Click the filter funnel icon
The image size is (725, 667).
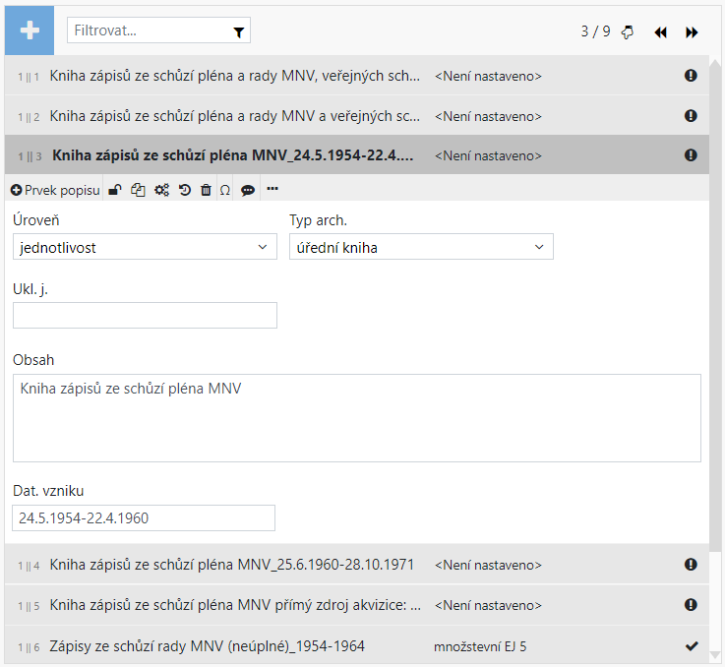(238, 31)
